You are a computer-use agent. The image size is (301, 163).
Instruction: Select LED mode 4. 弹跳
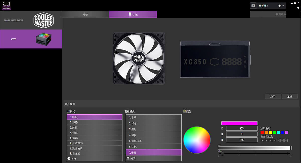[95, 133]
